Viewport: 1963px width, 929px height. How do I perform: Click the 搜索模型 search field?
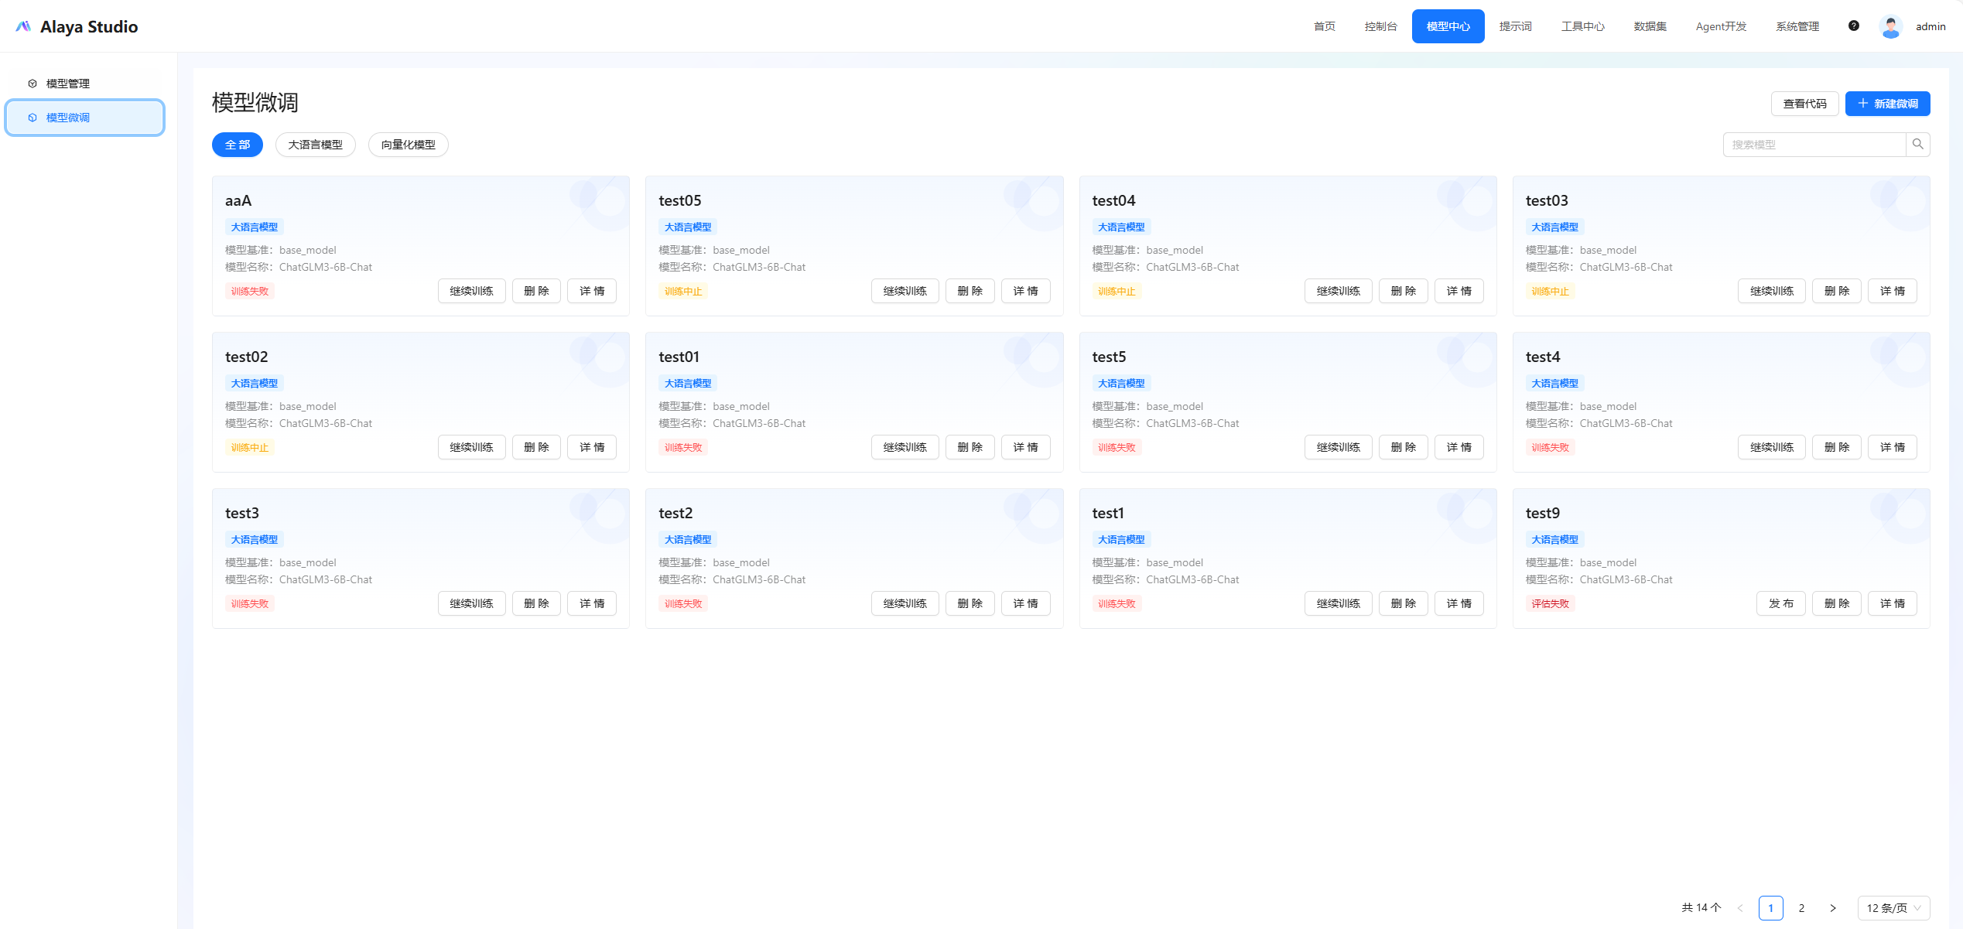pyautogui.click(x=1814, y=145)
